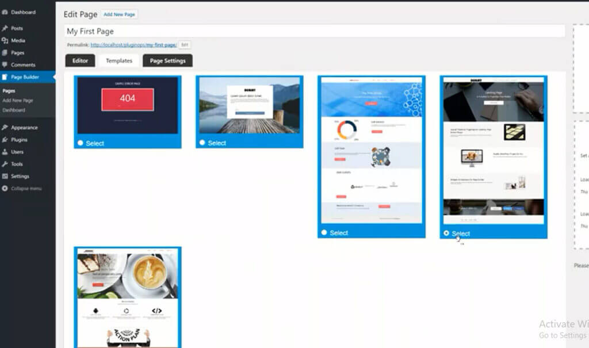Open Plugins menu item

coord(19,140)
